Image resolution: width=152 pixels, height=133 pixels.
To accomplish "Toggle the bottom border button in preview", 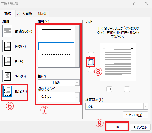I will pos(91,69).
